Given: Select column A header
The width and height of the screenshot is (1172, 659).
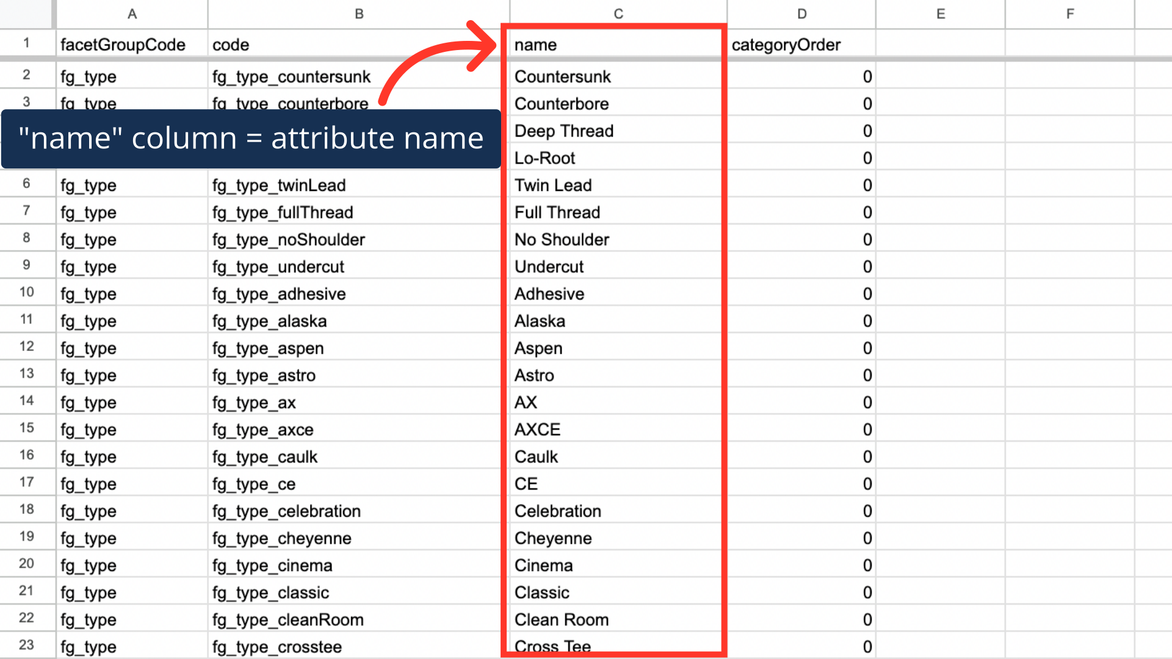Looking at the screenshot, I should point(132,13).
